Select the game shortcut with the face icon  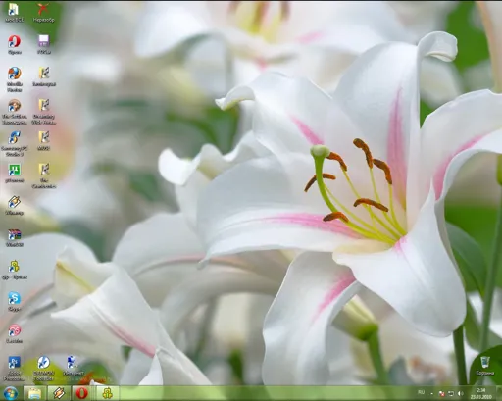coord(14,111)
